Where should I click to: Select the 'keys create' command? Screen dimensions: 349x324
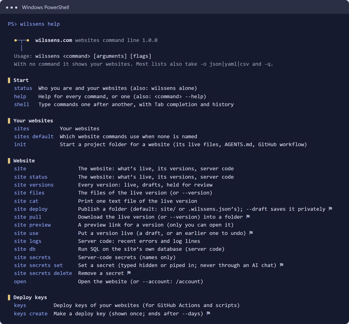pyautogui.click(x=31, y=314)
